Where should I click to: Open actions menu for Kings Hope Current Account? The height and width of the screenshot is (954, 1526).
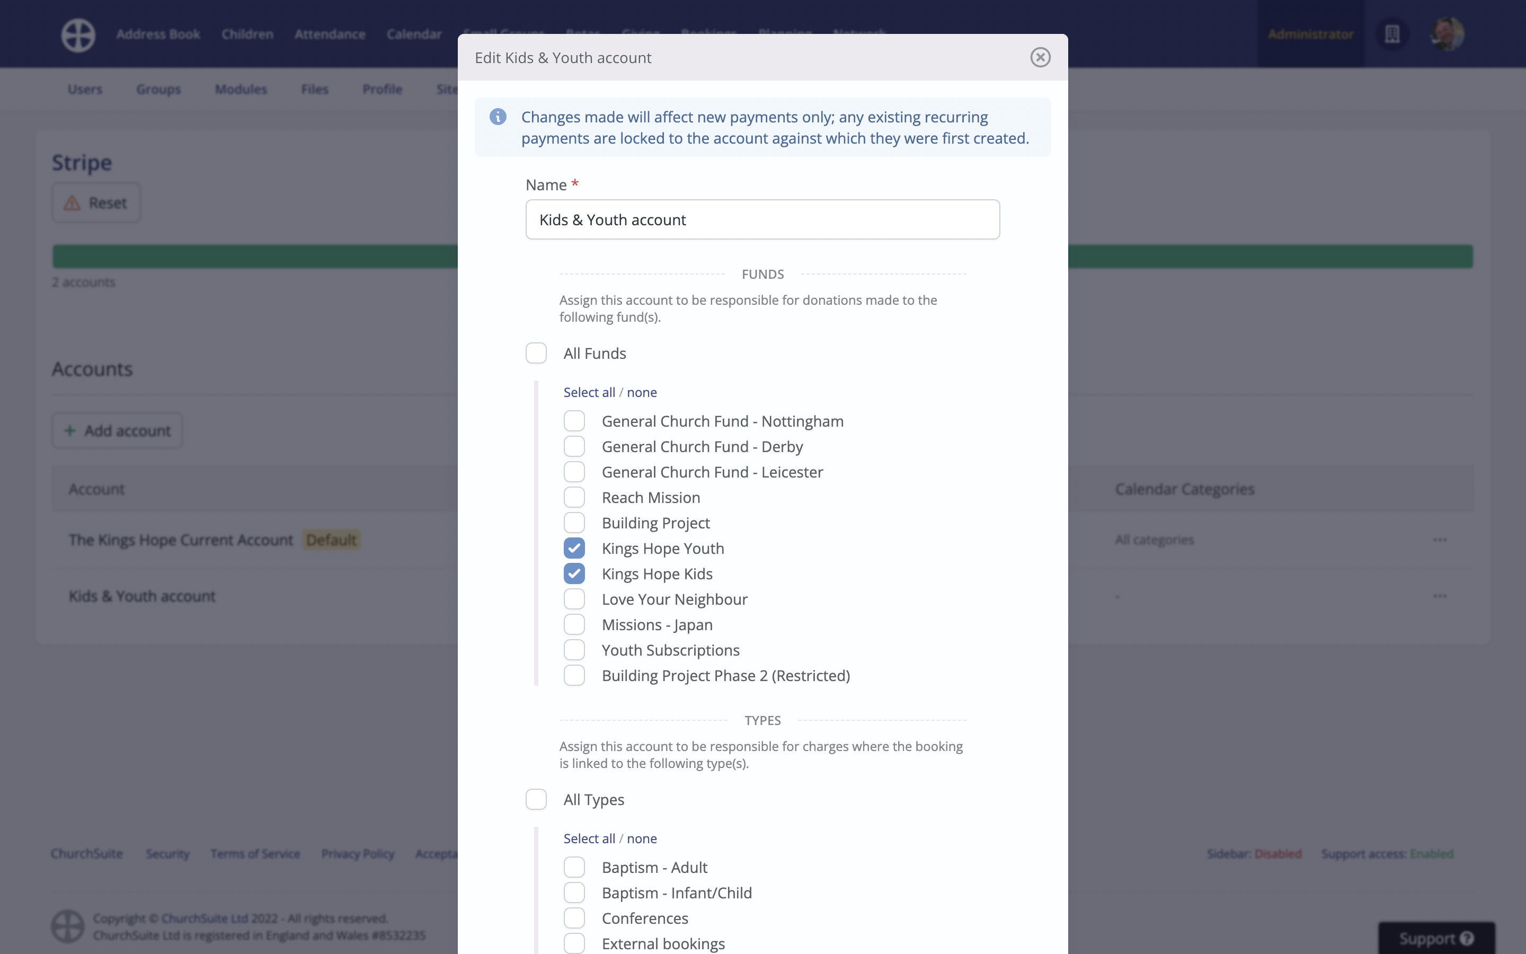1440,540
